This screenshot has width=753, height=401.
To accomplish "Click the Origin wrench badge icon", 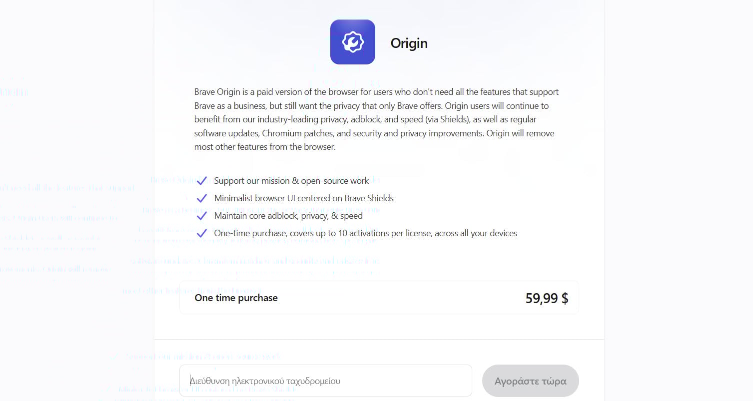I will [x=352, y=42].
